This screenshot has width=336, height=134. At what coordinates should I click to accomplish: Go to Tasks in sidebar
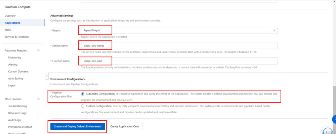[8, 30]
